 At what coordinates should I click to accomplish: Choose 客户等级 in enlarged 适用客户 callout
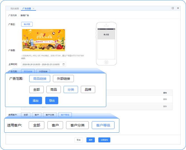tap(103, 125)
